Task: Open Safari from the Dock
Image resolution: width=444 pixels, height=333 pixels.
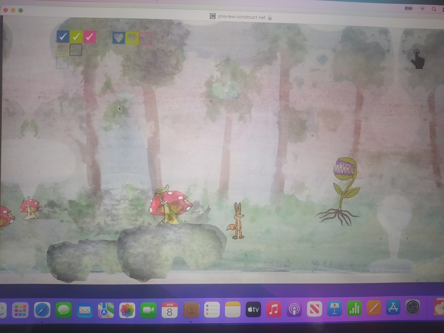Action: 42,310
